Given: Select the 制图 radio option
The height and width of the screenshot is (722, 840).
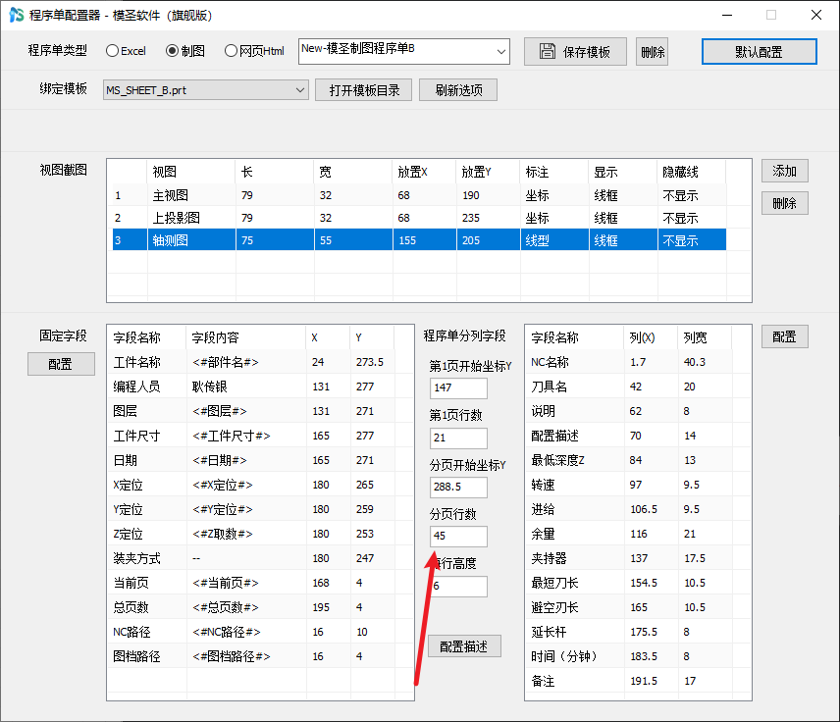Looking at the screenshot, I should click(185, 51).
